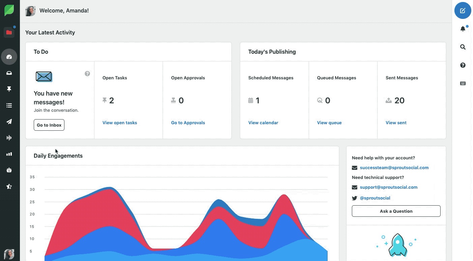Open keyboard shortcuts icon

(463, 83)
